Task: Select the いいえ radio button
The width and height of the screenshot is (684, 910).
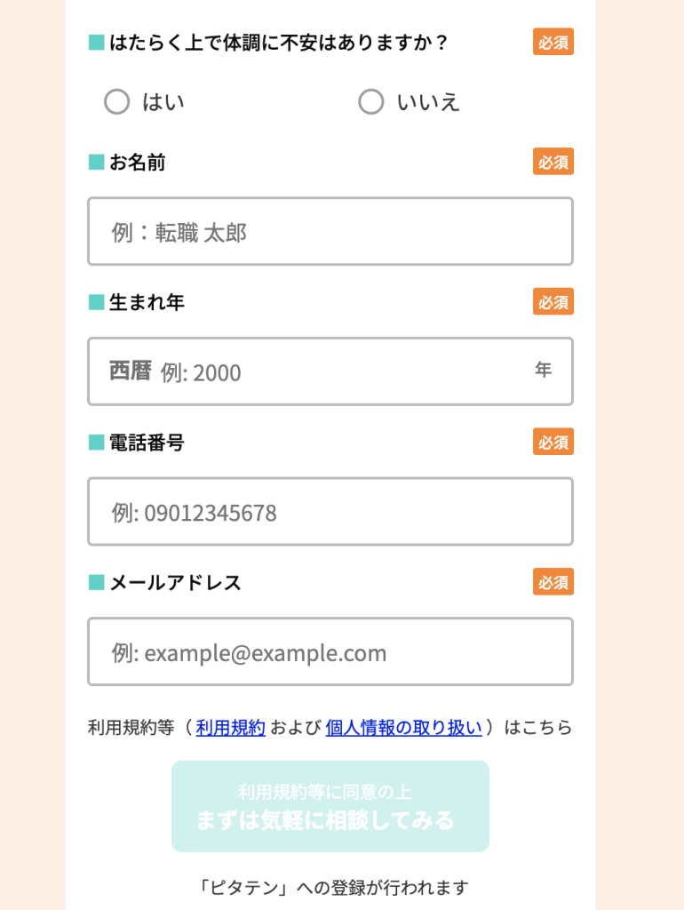Action: pos(371,102)
